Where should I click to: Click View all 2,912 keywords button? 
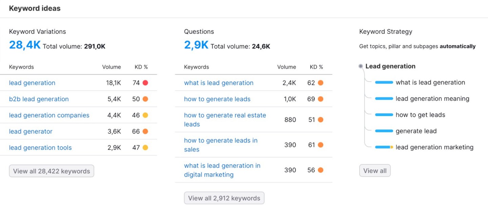[x=224, y=198]
